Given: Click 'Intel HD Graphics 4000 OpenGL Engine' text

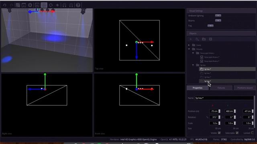Looking at the screenshot, I should (139, 140).
